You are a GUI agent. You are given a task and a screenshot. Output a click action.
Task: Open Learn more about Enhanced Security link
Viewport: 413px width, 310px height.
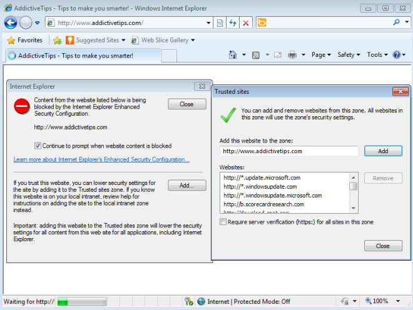coord(101,159)
